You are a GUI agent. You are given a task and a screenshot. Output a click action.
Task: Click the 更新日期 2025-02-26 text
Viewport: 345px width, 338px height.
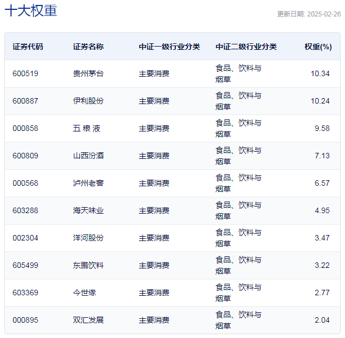(x=309, y=14)
